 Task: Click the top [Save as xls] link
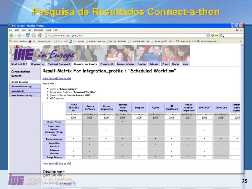[64, 78]
